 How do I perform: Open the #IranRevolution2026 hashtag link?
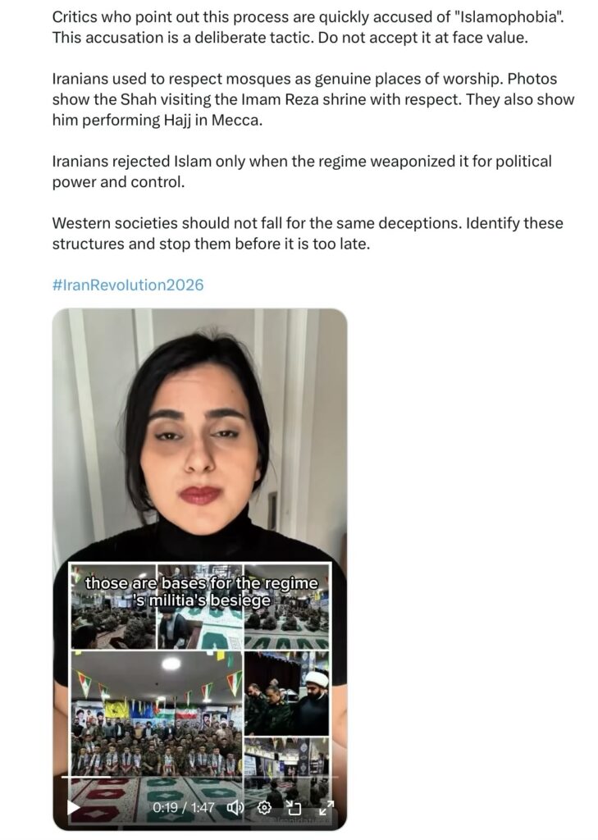(x=127, y=285)
